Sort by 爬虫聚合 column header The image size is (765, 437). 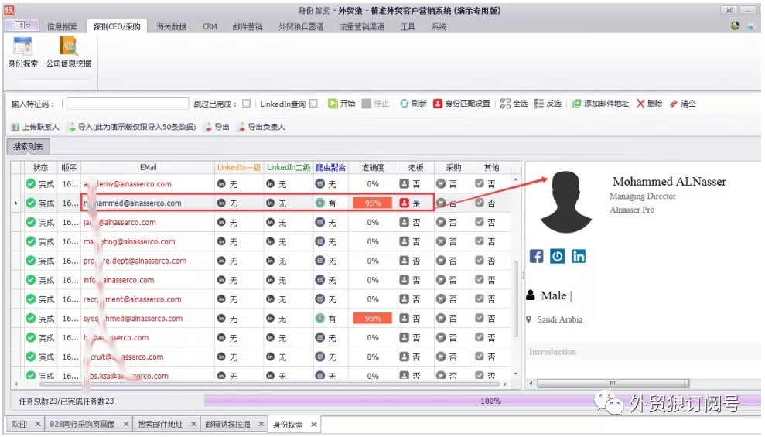(330, 167)
